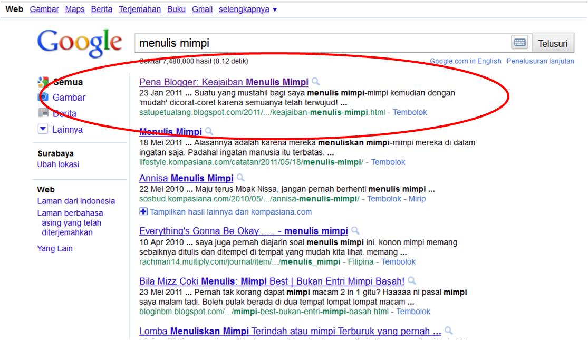Open Pena Blogger: Keajaiban Menulis Mimpi result
This screenshot has height=340, width=588.
[224, 82]
